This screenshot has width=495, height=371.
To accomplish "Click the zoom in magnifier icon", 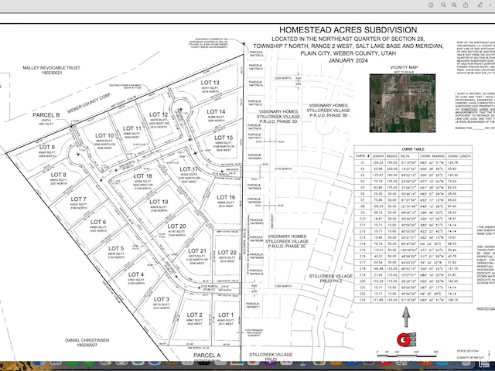I will 454,5.
